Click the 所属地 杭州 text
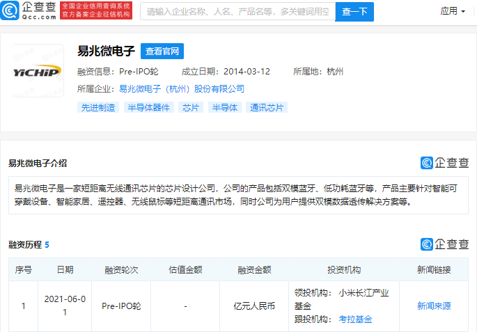 [x=318, y=72]
